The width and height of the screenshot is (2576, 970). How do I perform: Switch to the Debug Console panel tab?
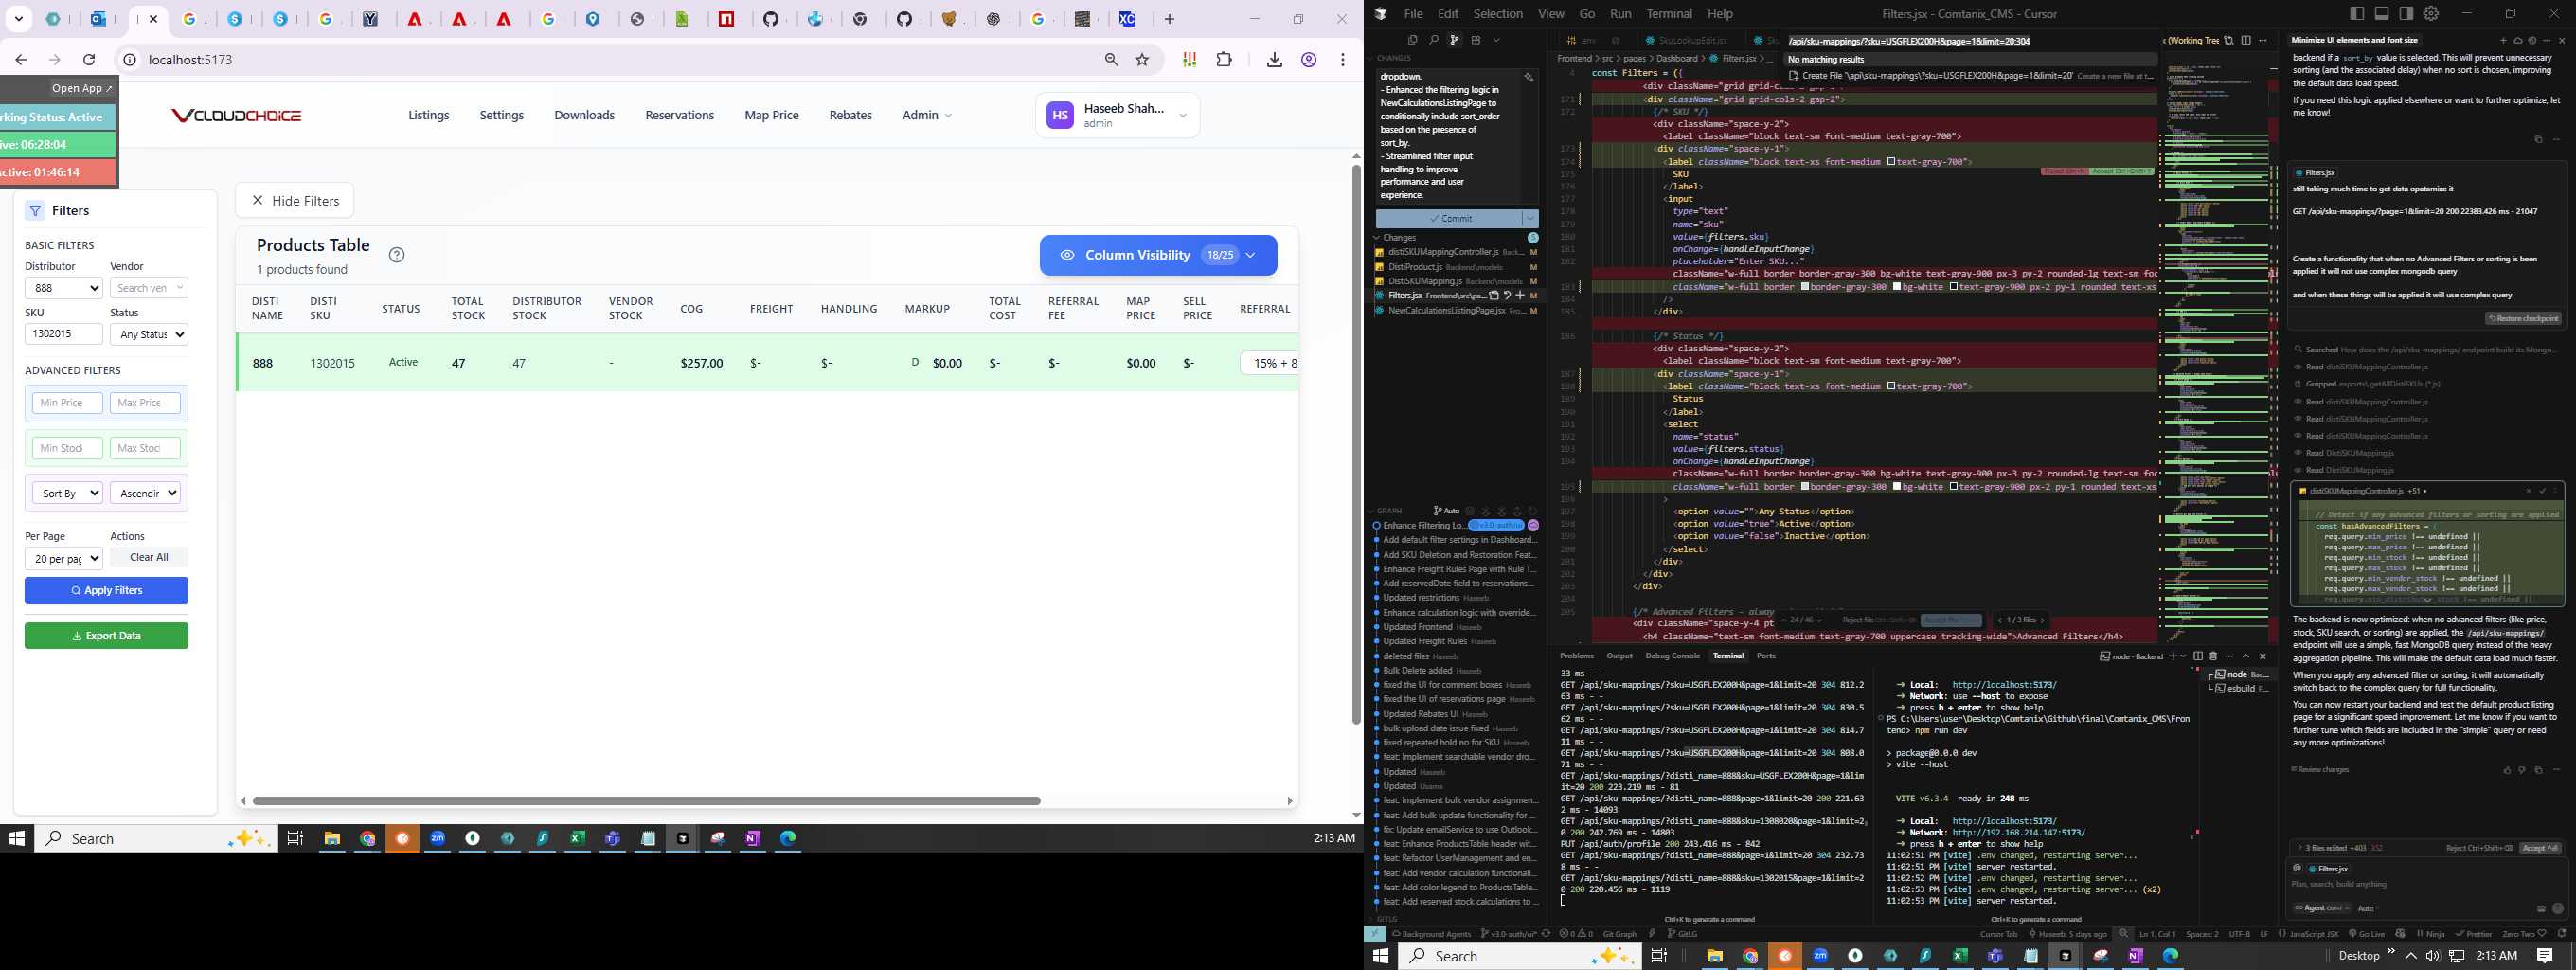[1672, 656]
